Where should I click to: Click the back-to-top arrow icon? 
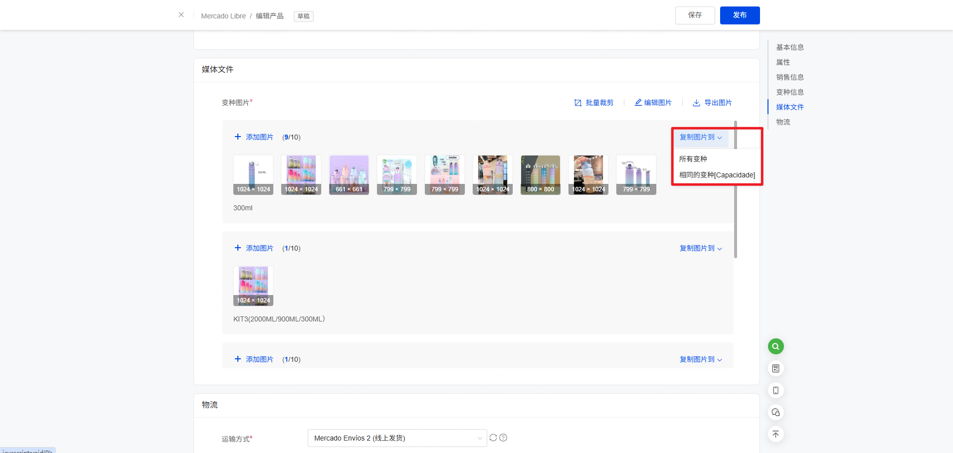click(x=775, y=434)
